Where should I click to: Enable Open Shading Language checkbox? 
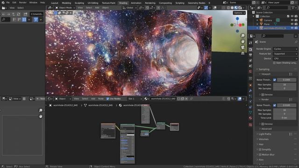[274, 63]
